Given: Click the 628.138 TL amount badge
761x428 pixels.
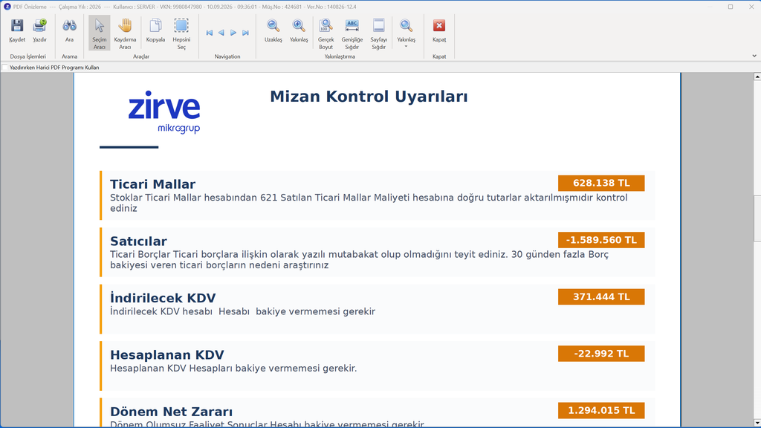Looking at the screenshot, I should [x=601, y=183].
